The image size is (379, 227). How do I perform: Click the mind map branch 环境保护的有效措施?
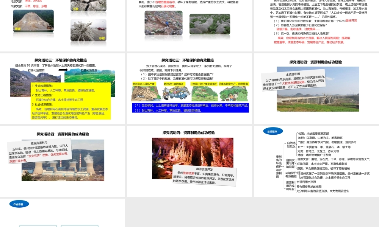pyautogui.click(x=292, y=175)
